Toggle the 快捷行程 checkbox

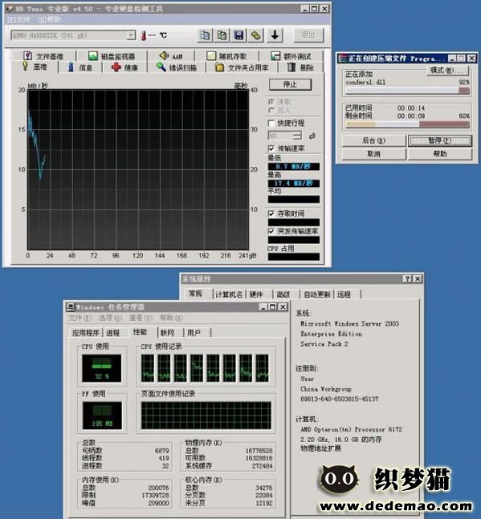pos(271,123)
